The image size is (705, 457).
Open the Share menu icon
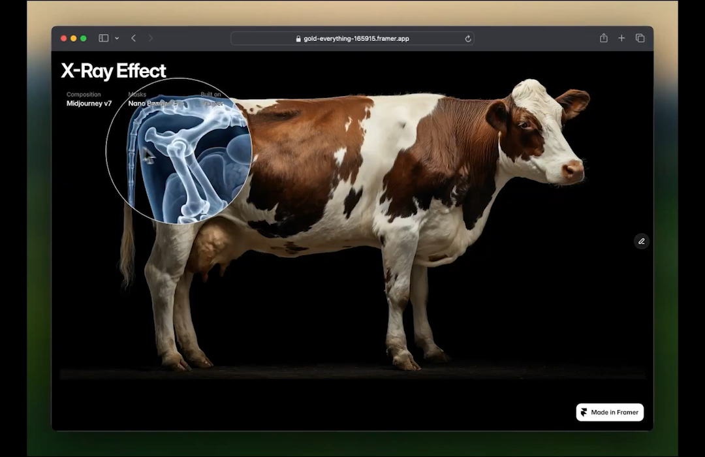[604, 39]
